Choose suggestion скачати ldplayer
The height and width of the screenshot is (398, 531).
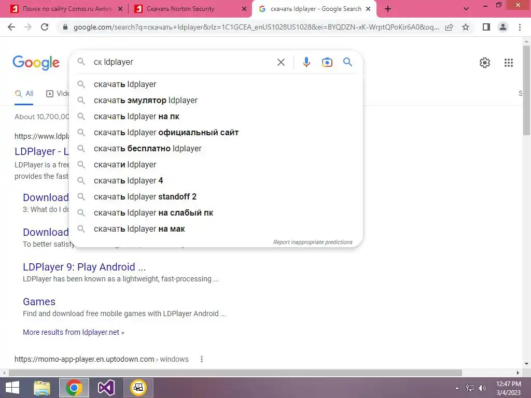point(216,164)
